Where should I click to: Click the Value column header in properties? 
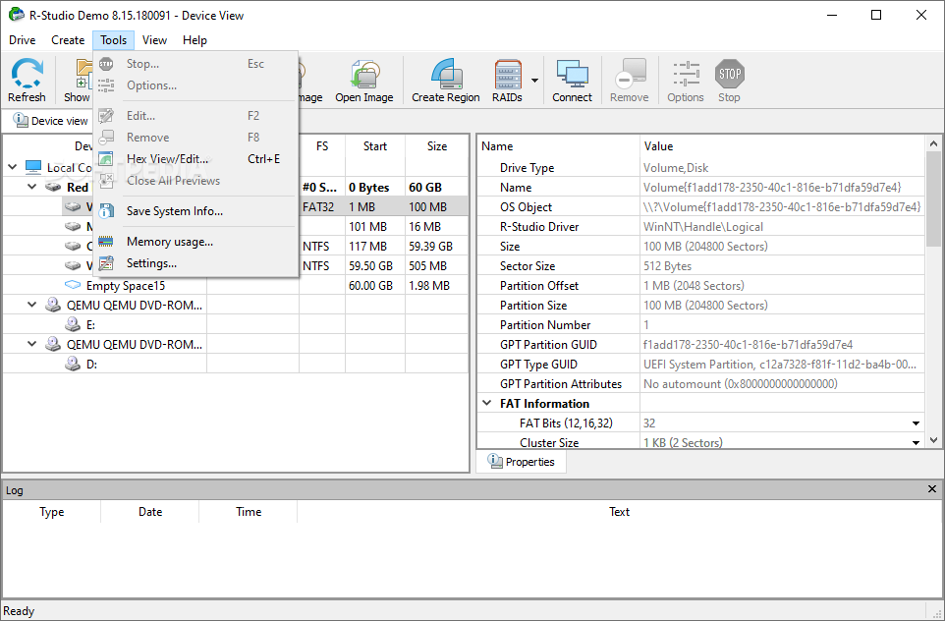coord(782,145)
